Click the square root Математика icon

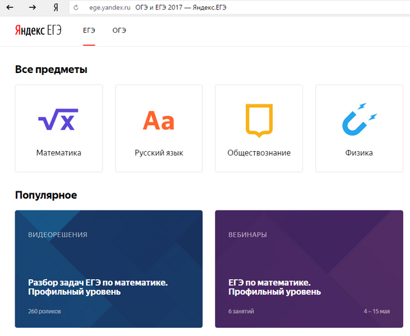(58, 119)
